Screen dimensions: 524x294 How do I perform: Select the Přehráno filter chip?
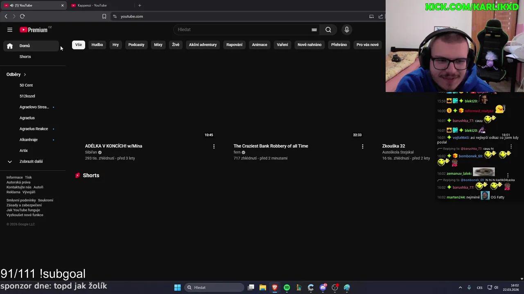coord(339,45)
